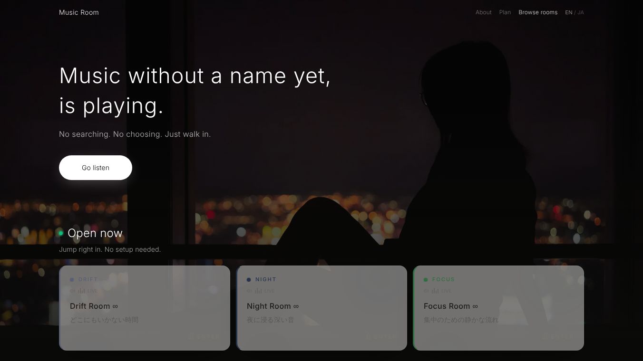Click the Drift Room ∞ title
Viewport: 643px width, 361px height.
pyautogui.click(x=94, y=306)
